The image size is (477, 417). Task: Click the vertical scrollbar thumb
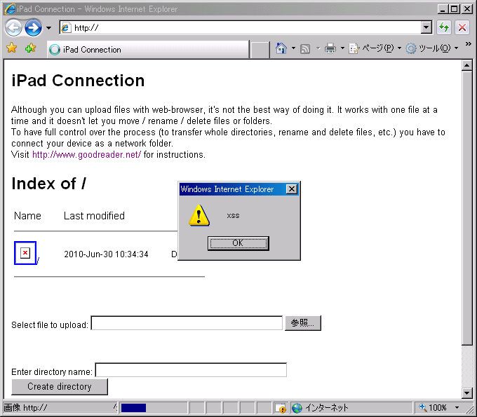pos(466,208)
